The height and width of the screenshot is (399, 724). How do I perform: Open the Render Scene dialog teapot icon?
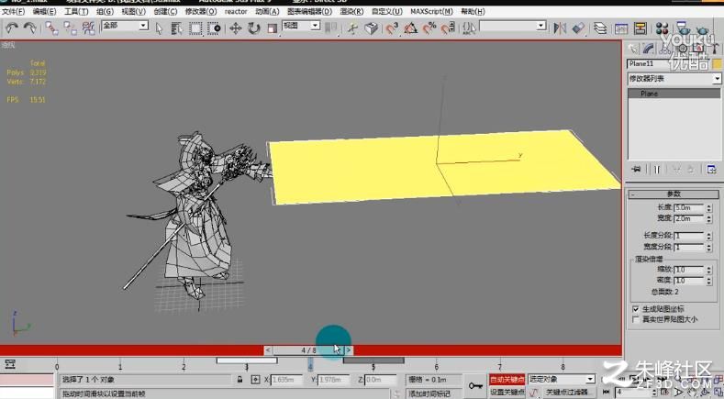[x=684, y=28]
